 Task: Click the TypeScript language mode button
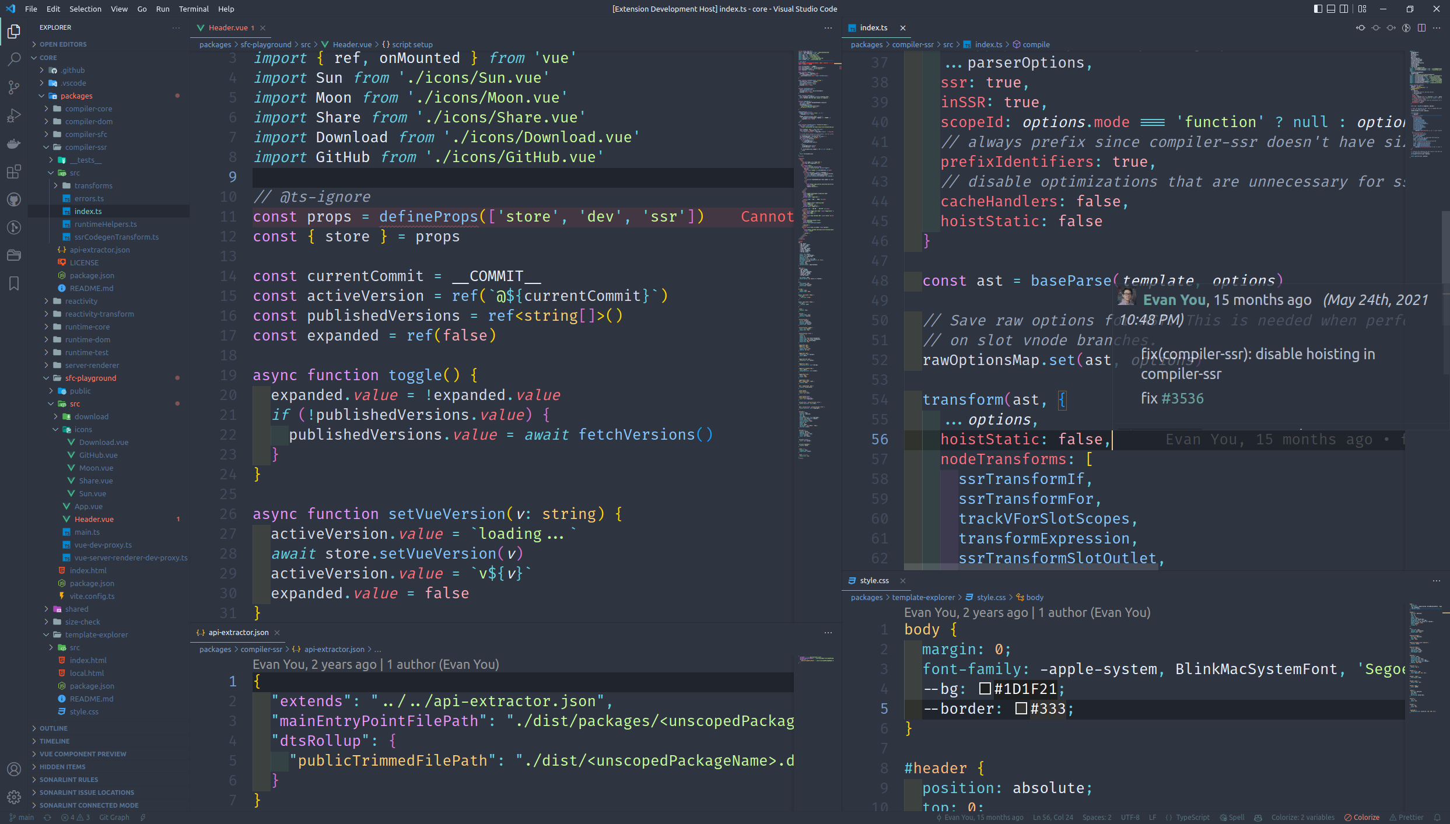coord(1192,818)
